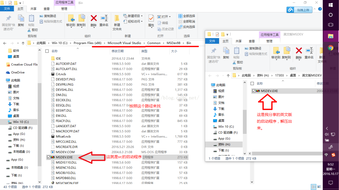Click 拖拽上传 upload button

click(x=299, y=10)
